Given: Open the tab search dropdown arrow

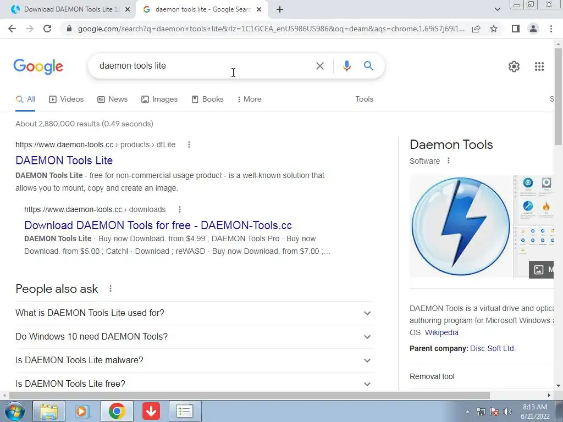Looking at the screenshot, I should (497, 9).
